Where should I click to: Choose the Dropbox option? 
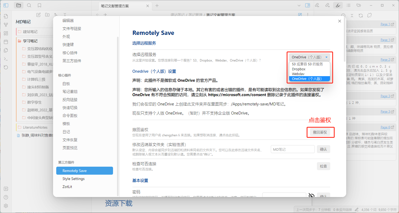point(309,69)
